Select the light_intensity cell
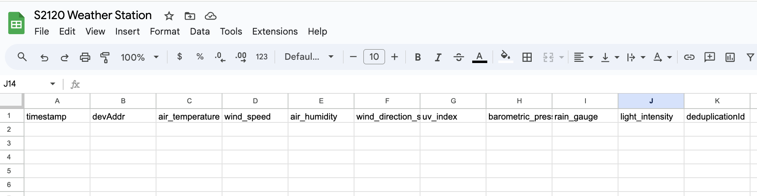The image size is (757, 196). click(651, 116)
